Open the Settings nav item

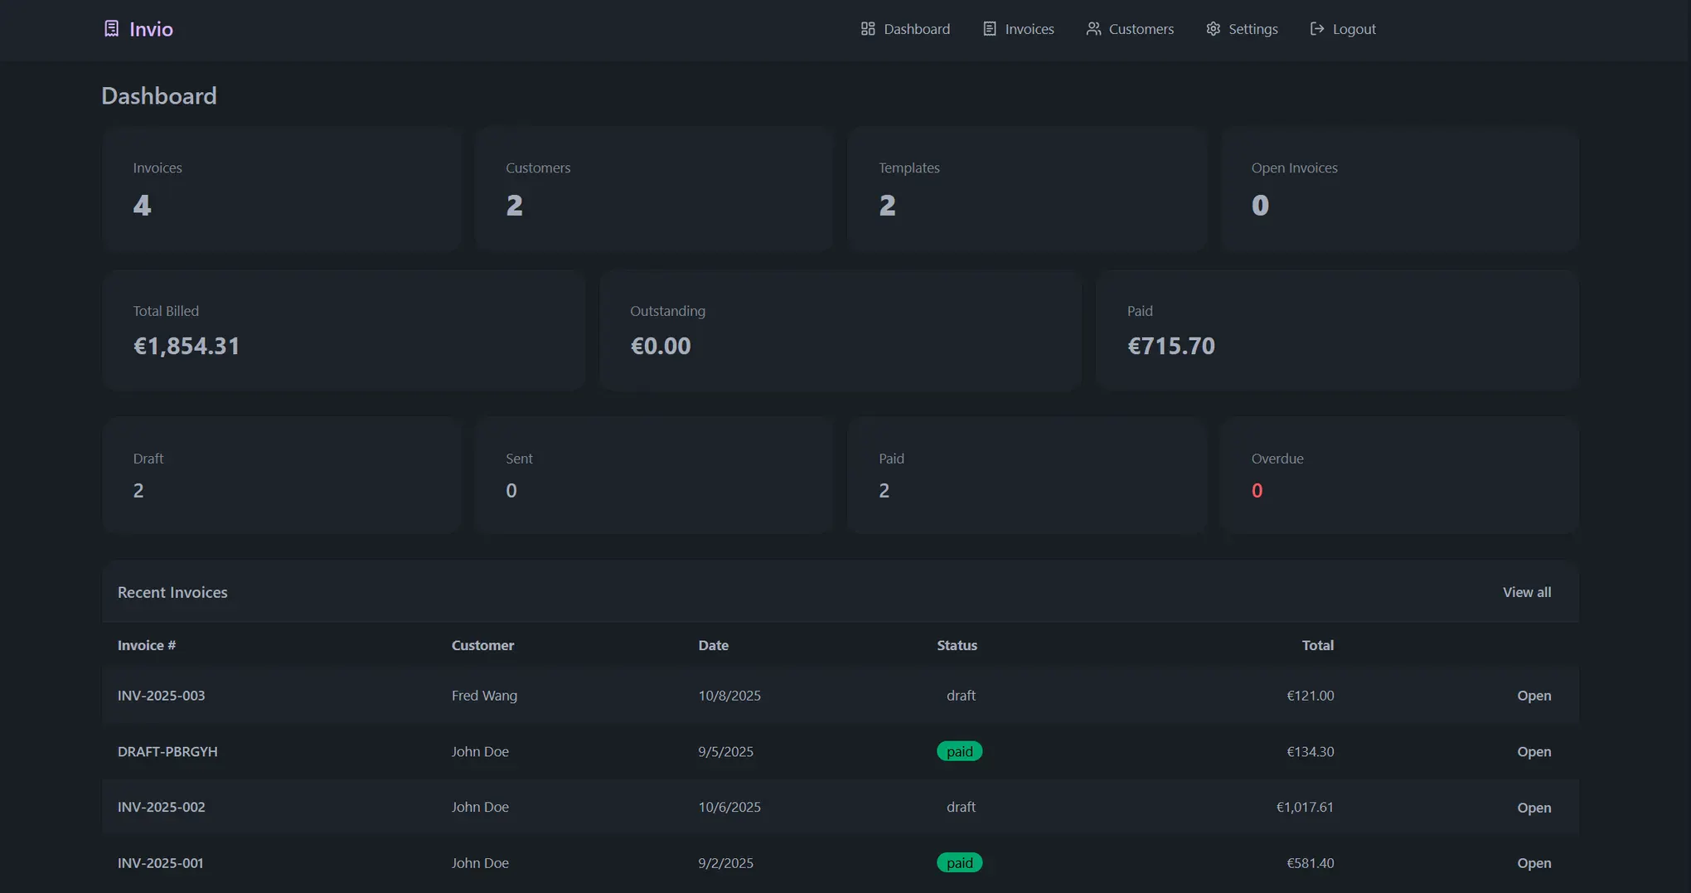click(x=1242, y=29)
